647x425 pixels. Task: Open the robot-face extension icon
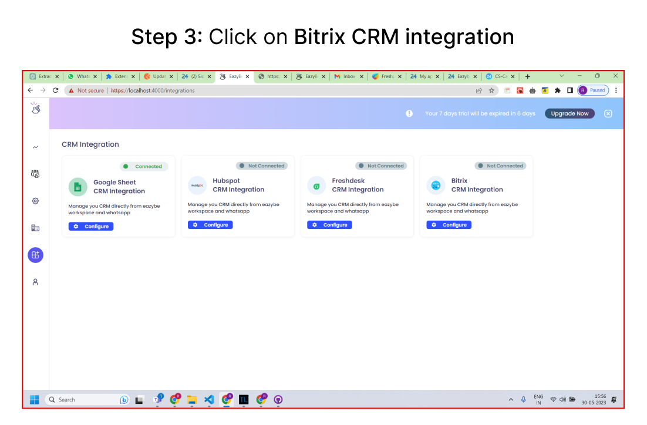(533, 90)
